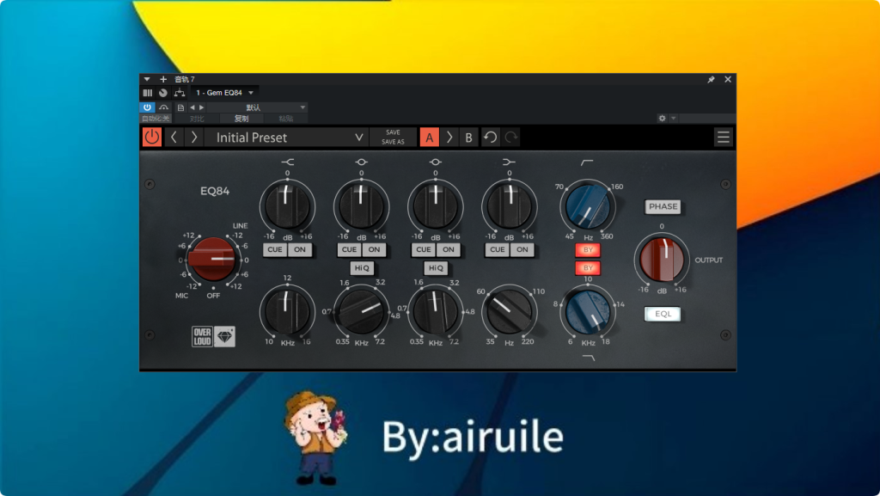The image size is (880, 496).
Task: Toggle CUE on high shelf band
Action: coord(275,249)
